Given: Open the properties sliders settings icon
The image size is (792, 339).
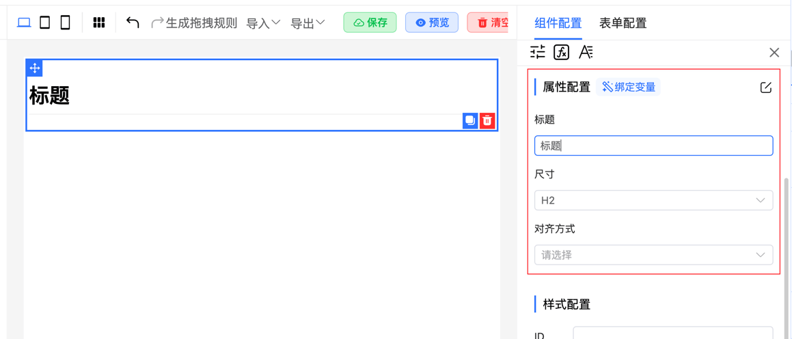Looking at the screenshot, I should click(538, 52).
